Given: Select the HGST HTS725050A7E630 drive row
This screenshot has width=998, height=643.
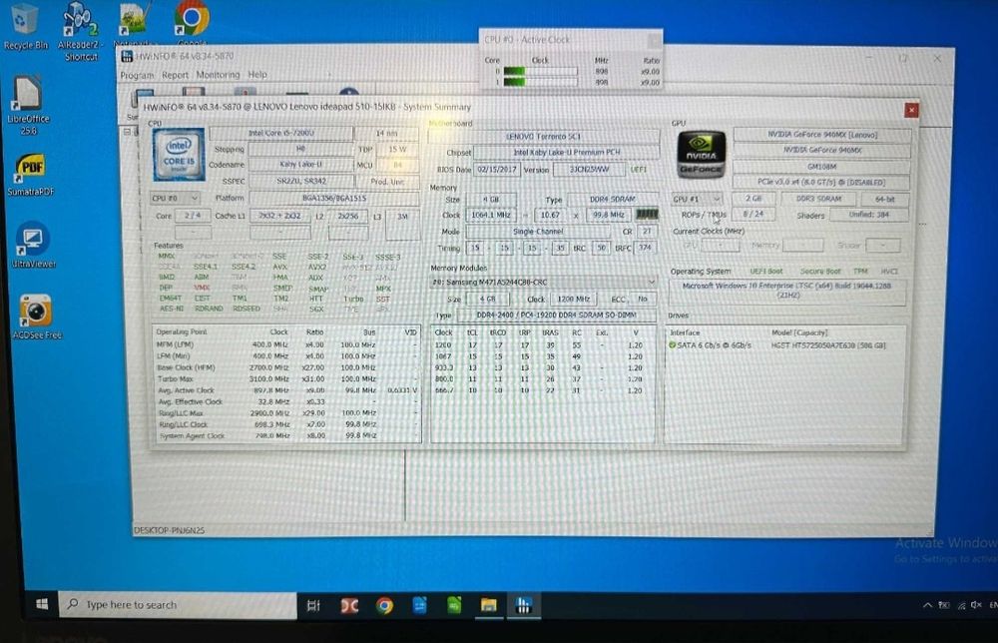Looking at the screenshot, I should coord(785,345).
